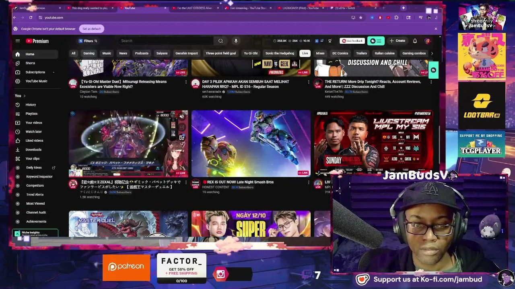Open options menu for MPL ID S16 video
This screenshot has width=515, height=289.
click(x=309, y=82)
